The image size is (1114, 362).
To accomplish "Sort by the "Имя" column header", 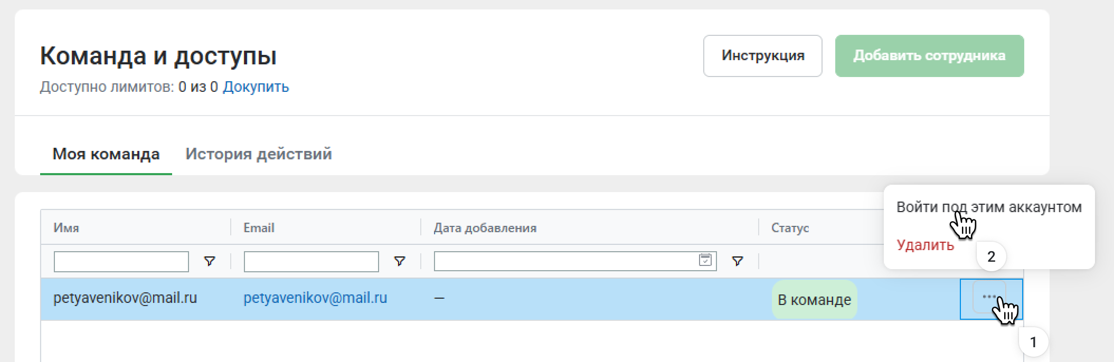I will 67,228.
